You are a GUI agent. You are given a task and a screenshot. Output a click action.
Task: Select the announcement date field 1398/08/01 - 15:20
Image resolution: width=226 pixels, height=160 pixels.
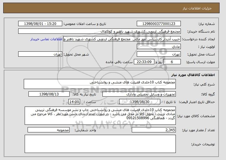point(40,24)
